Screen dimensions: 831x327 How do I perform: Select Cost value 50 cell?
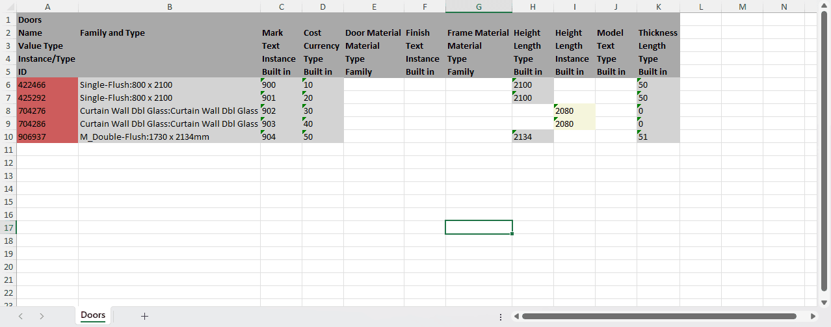coord(323,137)
